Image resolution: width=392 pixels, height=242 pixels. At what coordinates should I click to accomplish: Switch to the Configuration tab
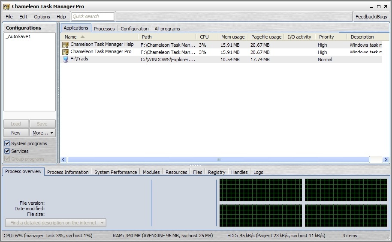coord(135,28)
